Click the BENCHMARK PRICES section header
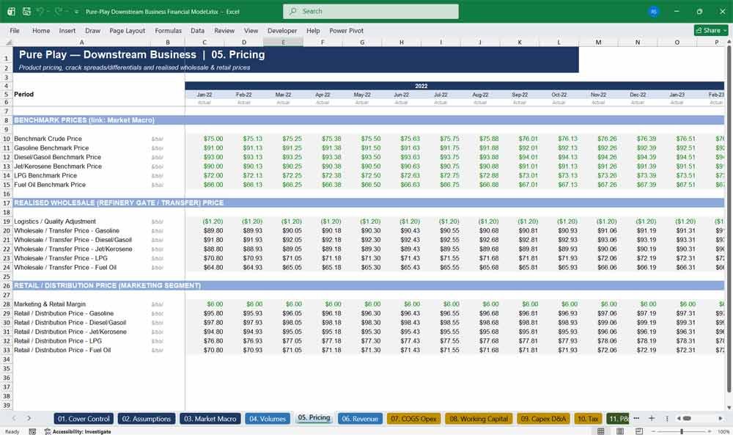Viewport: 733px width, 435px height. 84,120
